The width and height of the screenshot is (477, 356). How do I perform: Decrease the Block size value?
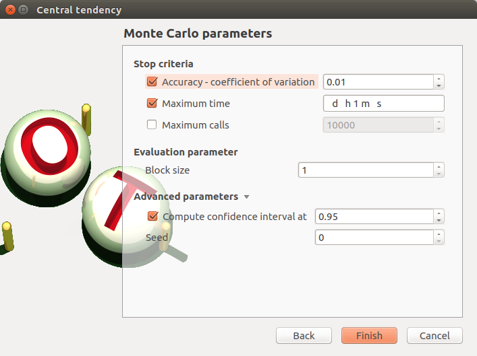click(x=439, y=174)
